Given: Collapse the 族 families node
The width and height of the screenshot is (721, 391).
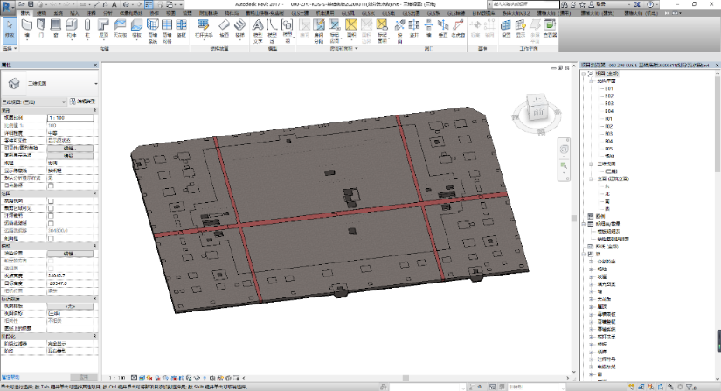Looking at the screenshot, I should (x=585, y=254).
